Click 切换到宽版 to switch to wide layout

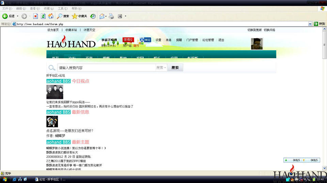(x=254, y=30)
